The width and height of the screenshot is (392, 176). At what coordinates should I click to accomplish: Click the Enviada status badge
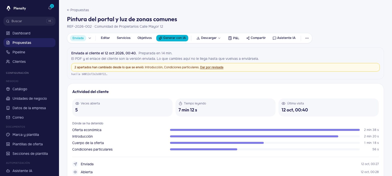point(78,38)
